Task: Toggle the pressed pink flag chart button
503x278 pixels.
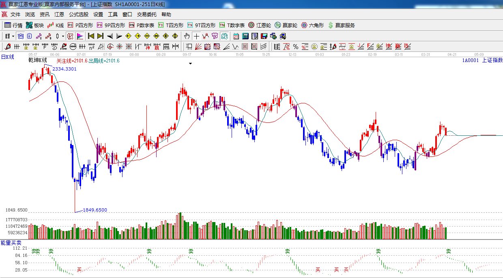Action: [x=80, y=36]
